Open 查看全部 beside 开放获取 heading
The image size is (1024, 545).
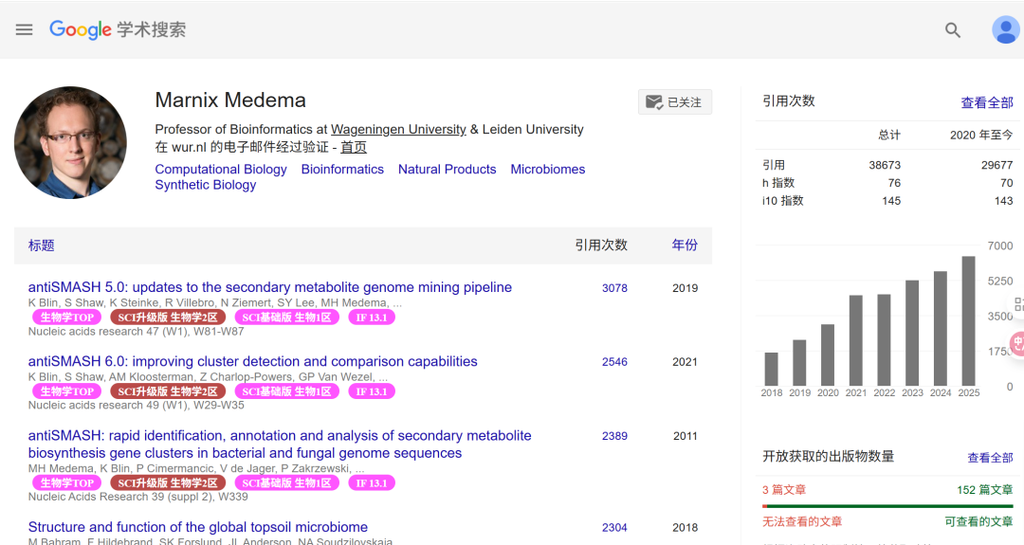point(990,458)
